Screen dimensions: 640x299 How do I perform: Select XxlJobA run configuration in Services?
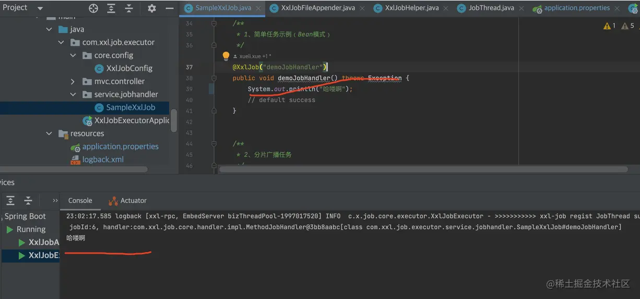pos(44,242)
